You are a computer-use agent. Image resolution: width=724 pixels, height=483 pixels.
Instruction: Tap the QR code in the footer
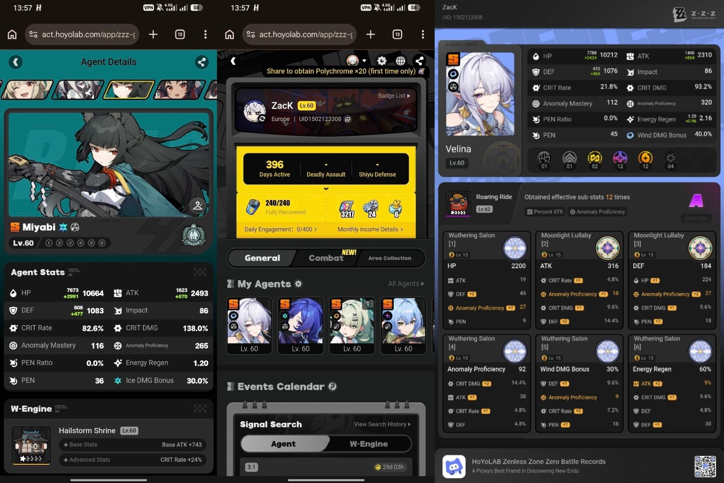(x=705, y=466)
